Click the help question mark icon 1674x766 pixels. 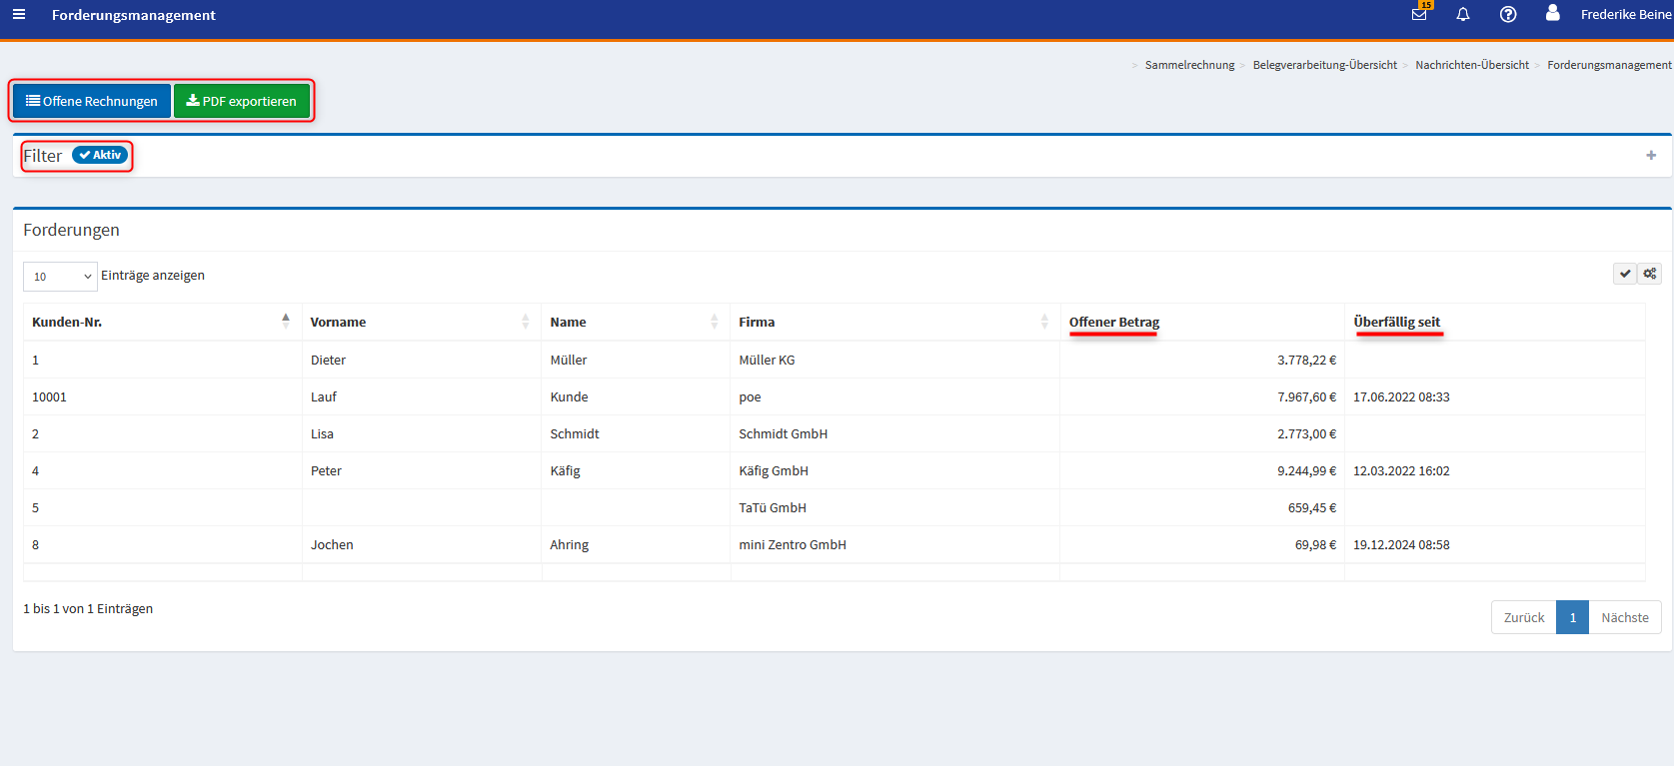(x=1508, y=15)
